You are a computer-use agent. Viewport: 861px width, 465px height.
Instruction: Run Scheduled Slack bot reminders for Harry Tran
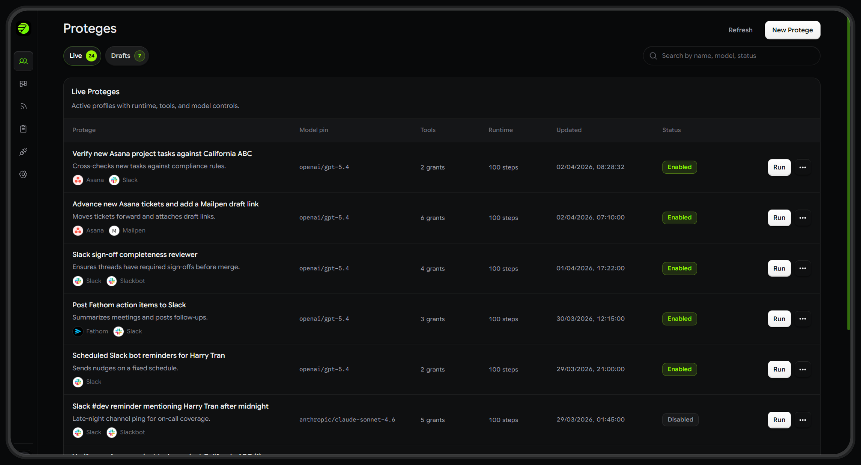pos(779,369)
